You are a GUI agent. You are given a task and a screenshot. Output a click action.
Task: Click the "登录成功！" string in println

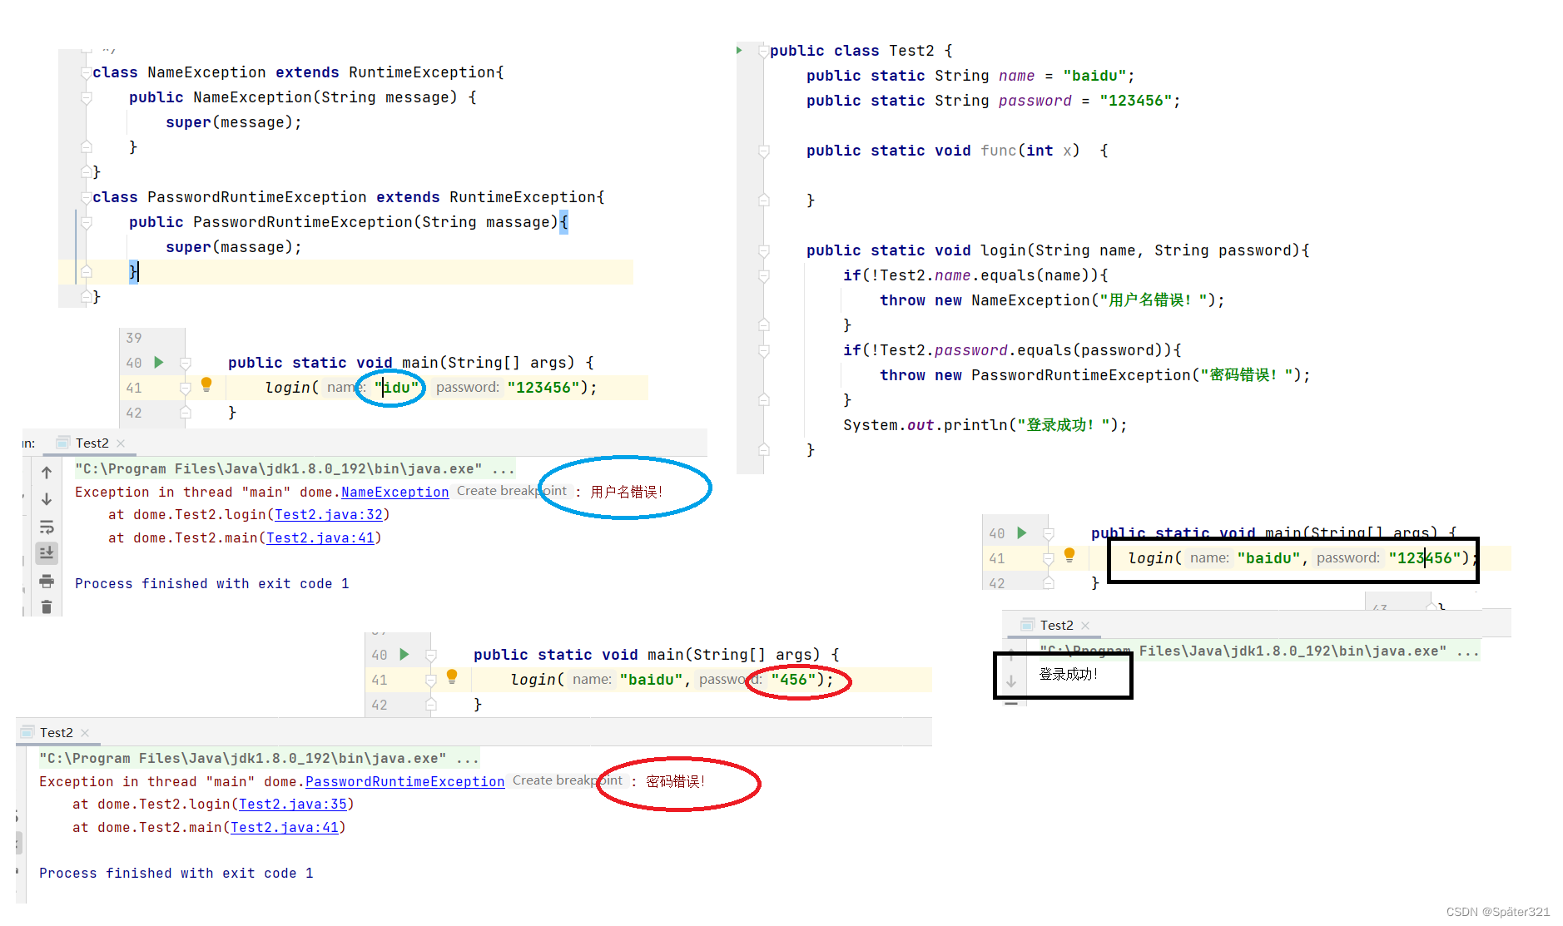(x=1063, y=425)
